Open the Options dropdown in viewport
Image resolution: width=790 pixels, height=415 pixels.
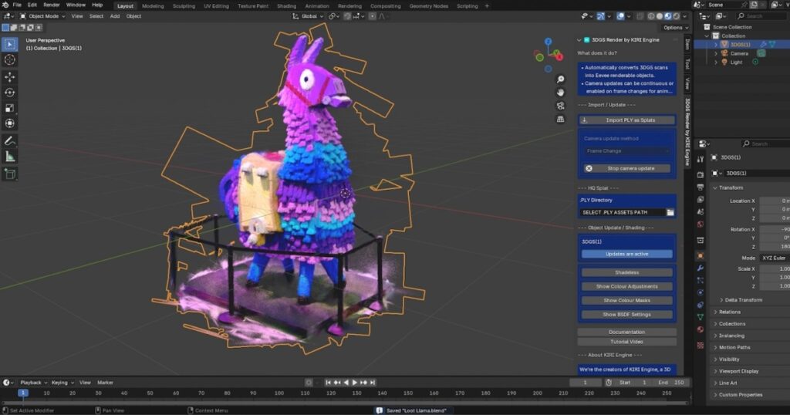click(x=675, y=28)
